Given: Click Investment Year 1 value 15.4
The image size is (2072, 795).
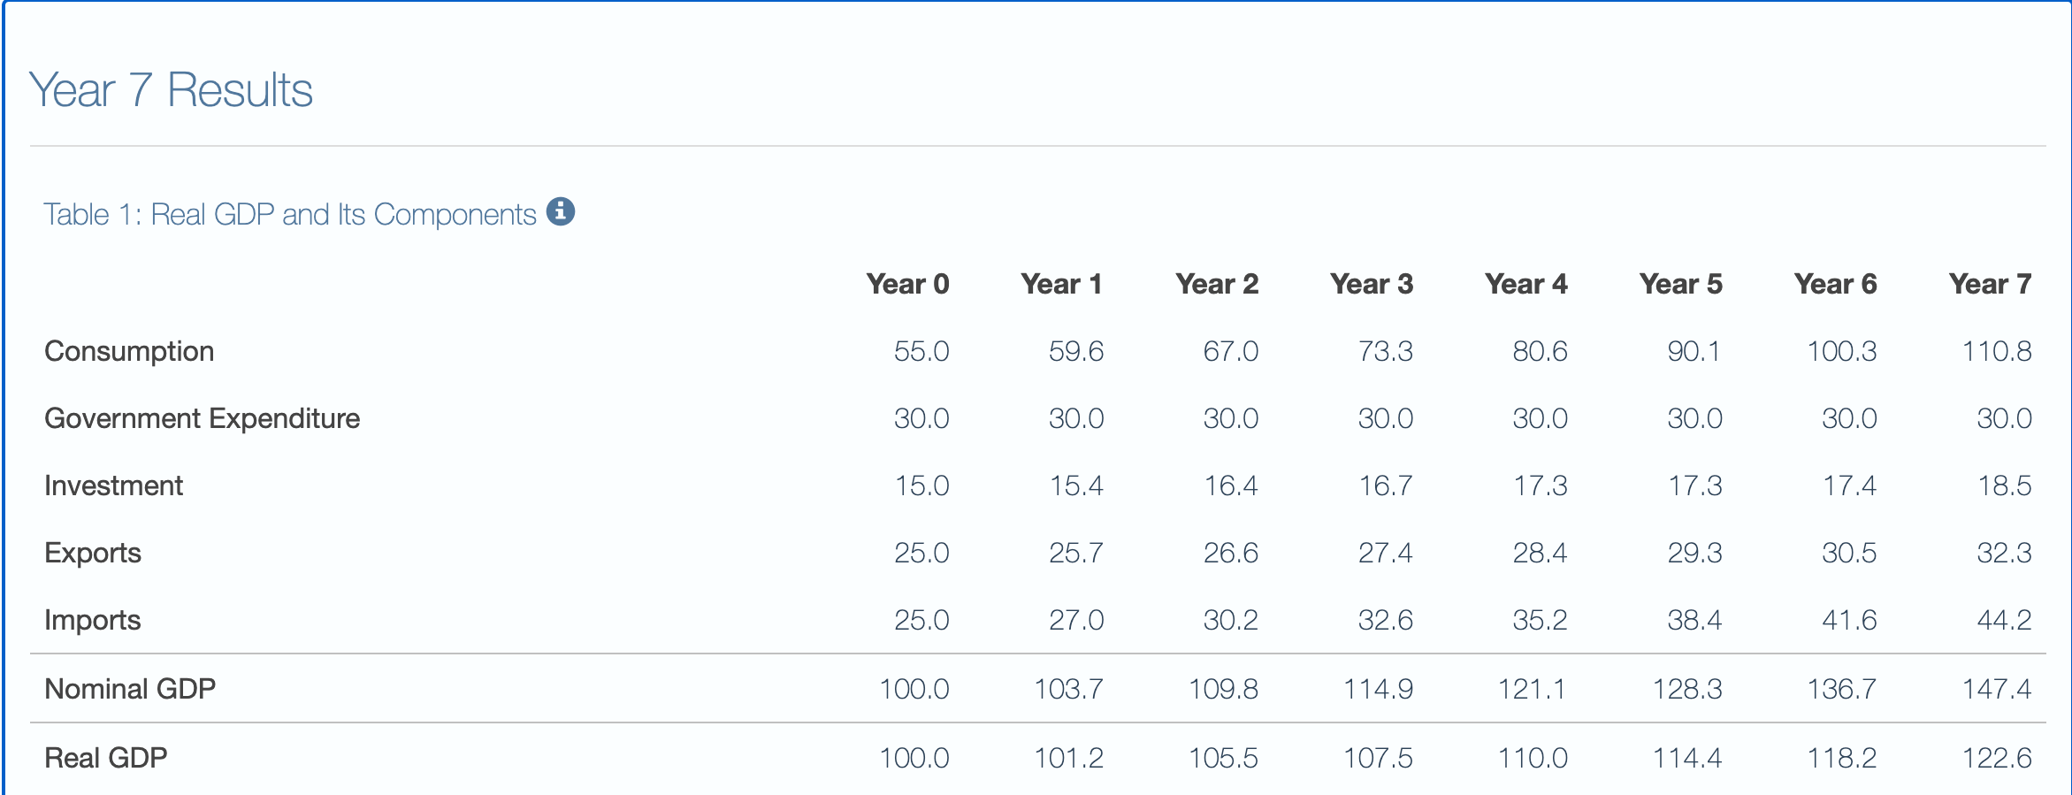Looking at the screenshot, I should tap(1077, 485).
